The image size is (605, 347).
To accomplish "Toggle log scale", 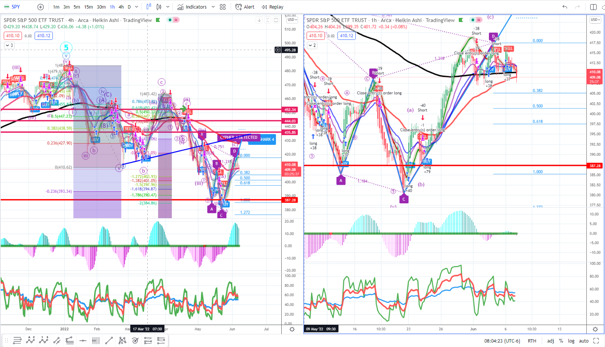I will click(x=571, y=341).
